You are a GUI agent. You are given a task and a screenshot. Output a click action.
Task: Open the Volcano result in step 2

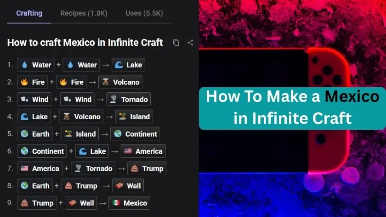click(120, 82)
